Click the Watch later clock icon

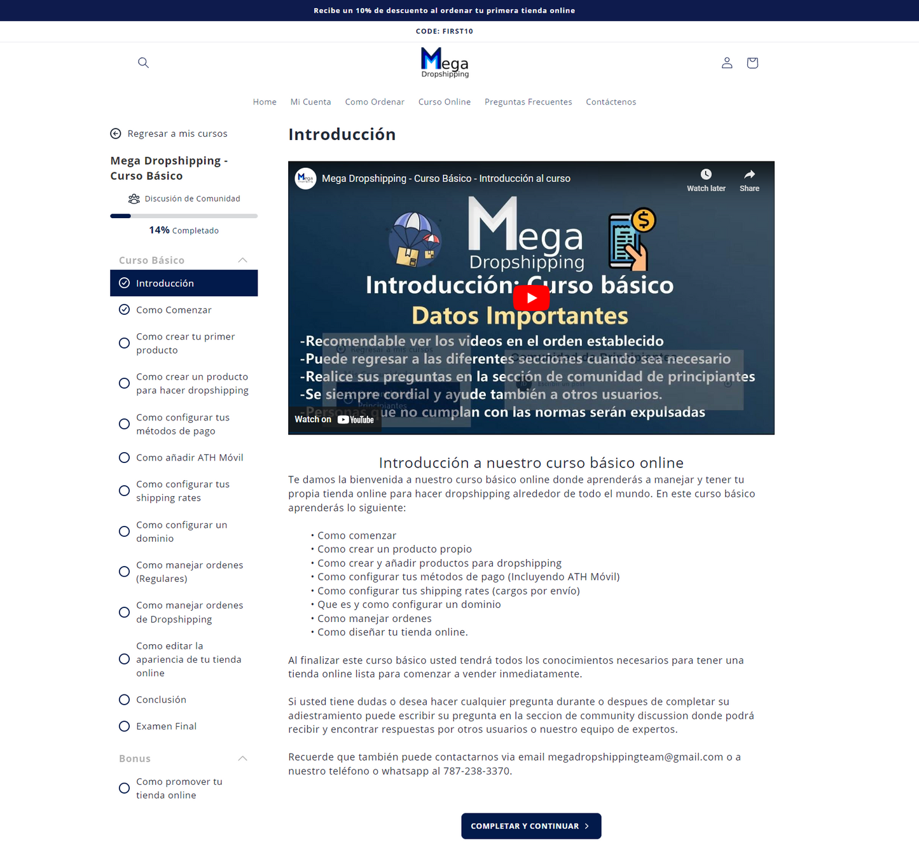pyautogui.click(x=706, y=174)
